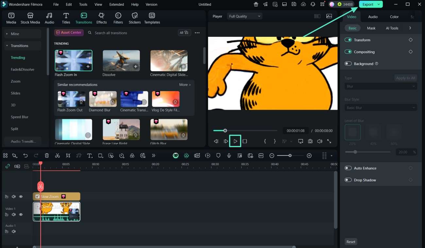The height and width of the screenshot is (248, 425).
Task: Enable the Auto Enhance switch
Action: coord(348,168)
